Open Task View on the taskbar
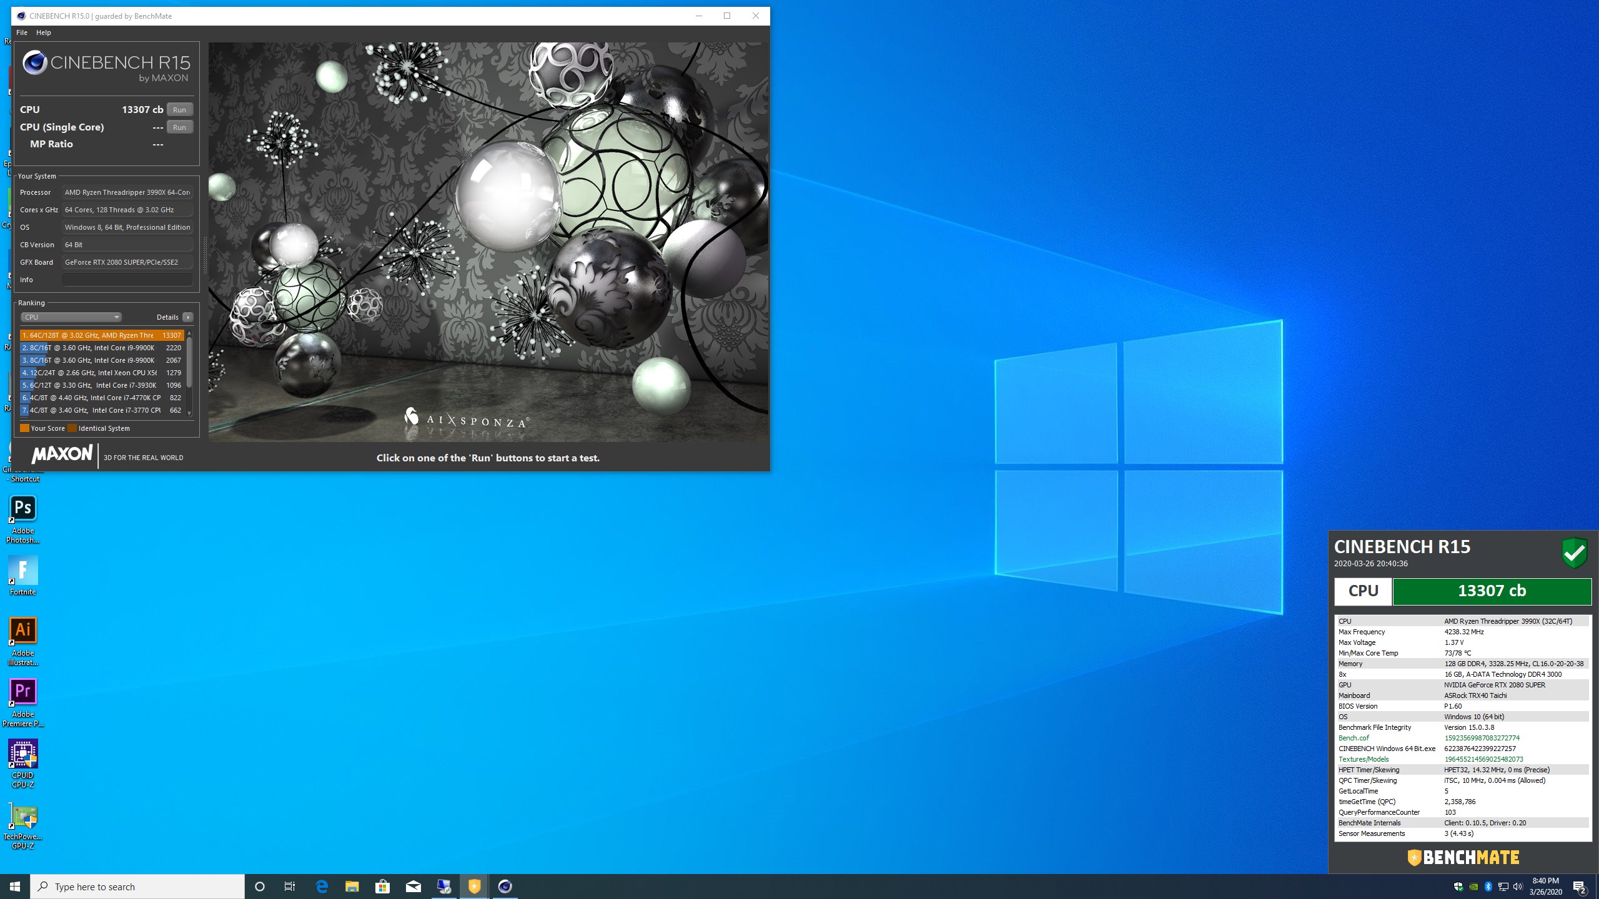The height and width of the screenshot is (899, 1599). pyautogui.click(x=290, y=887)
